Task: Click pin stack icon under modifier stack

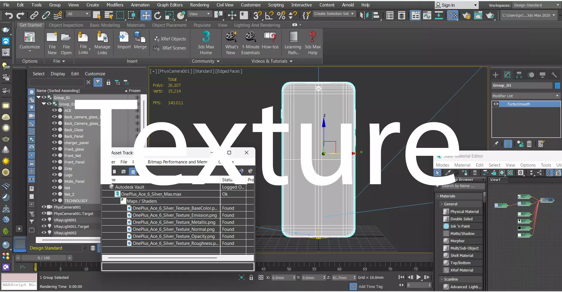Action: (496, 144)
